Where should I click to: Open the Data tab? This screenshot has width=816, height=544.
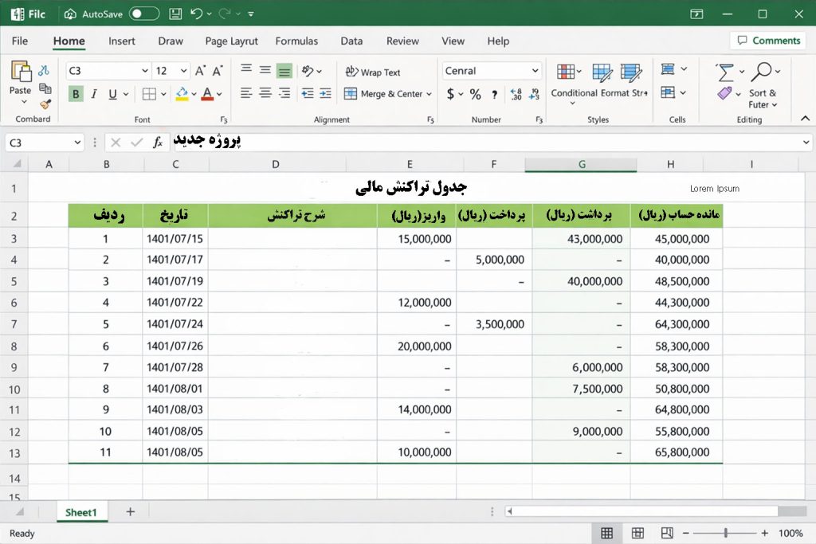351,41
